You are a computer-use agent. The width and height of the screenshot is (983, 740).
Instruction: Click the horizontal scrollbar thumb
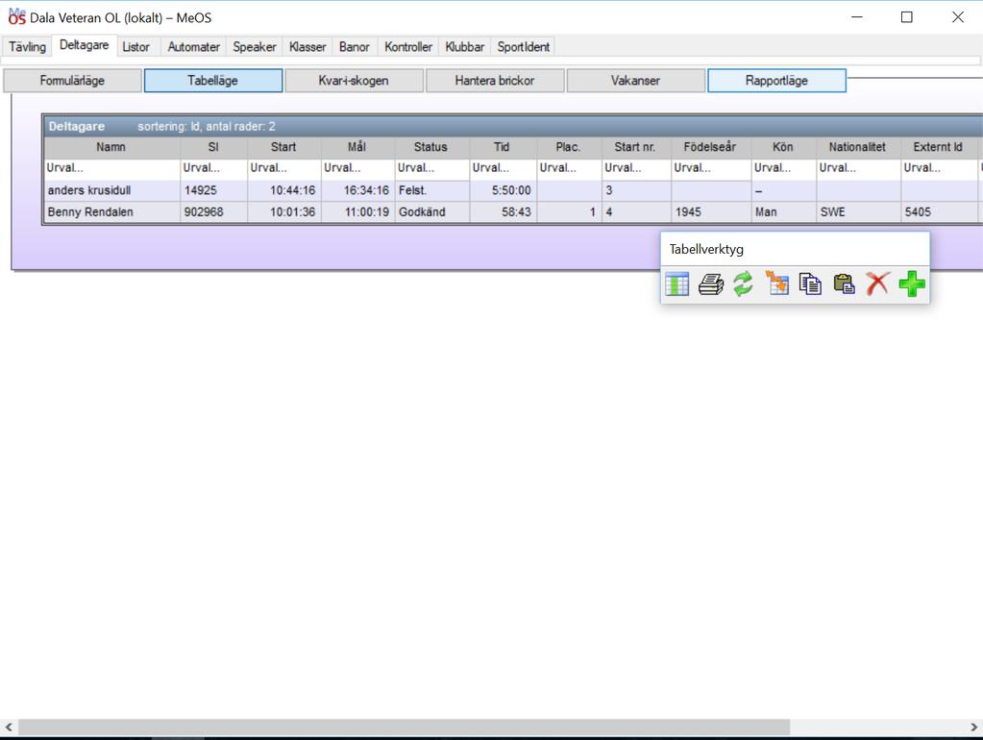[404, 728]
